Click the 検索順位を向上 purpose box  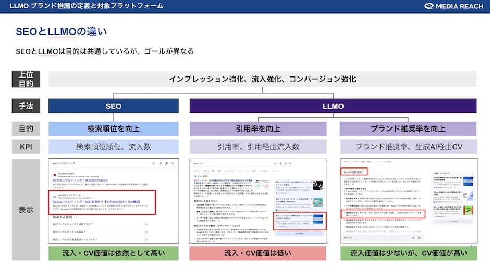pyautogui.click(x=114, y=128)
